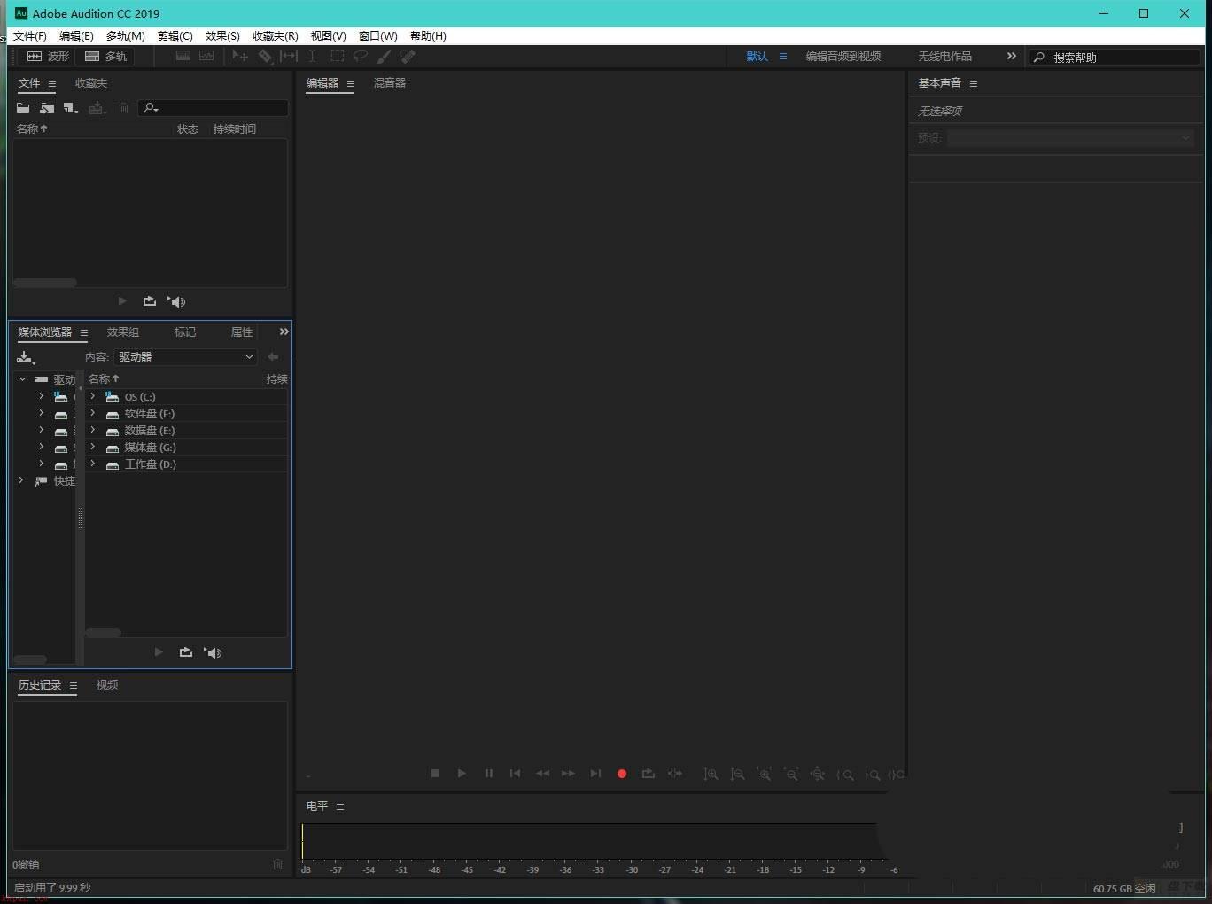Viewport: 1212px width, 904px height.
Task: Switch to the 属性 (Properties) tab
Action: (242, 332)
